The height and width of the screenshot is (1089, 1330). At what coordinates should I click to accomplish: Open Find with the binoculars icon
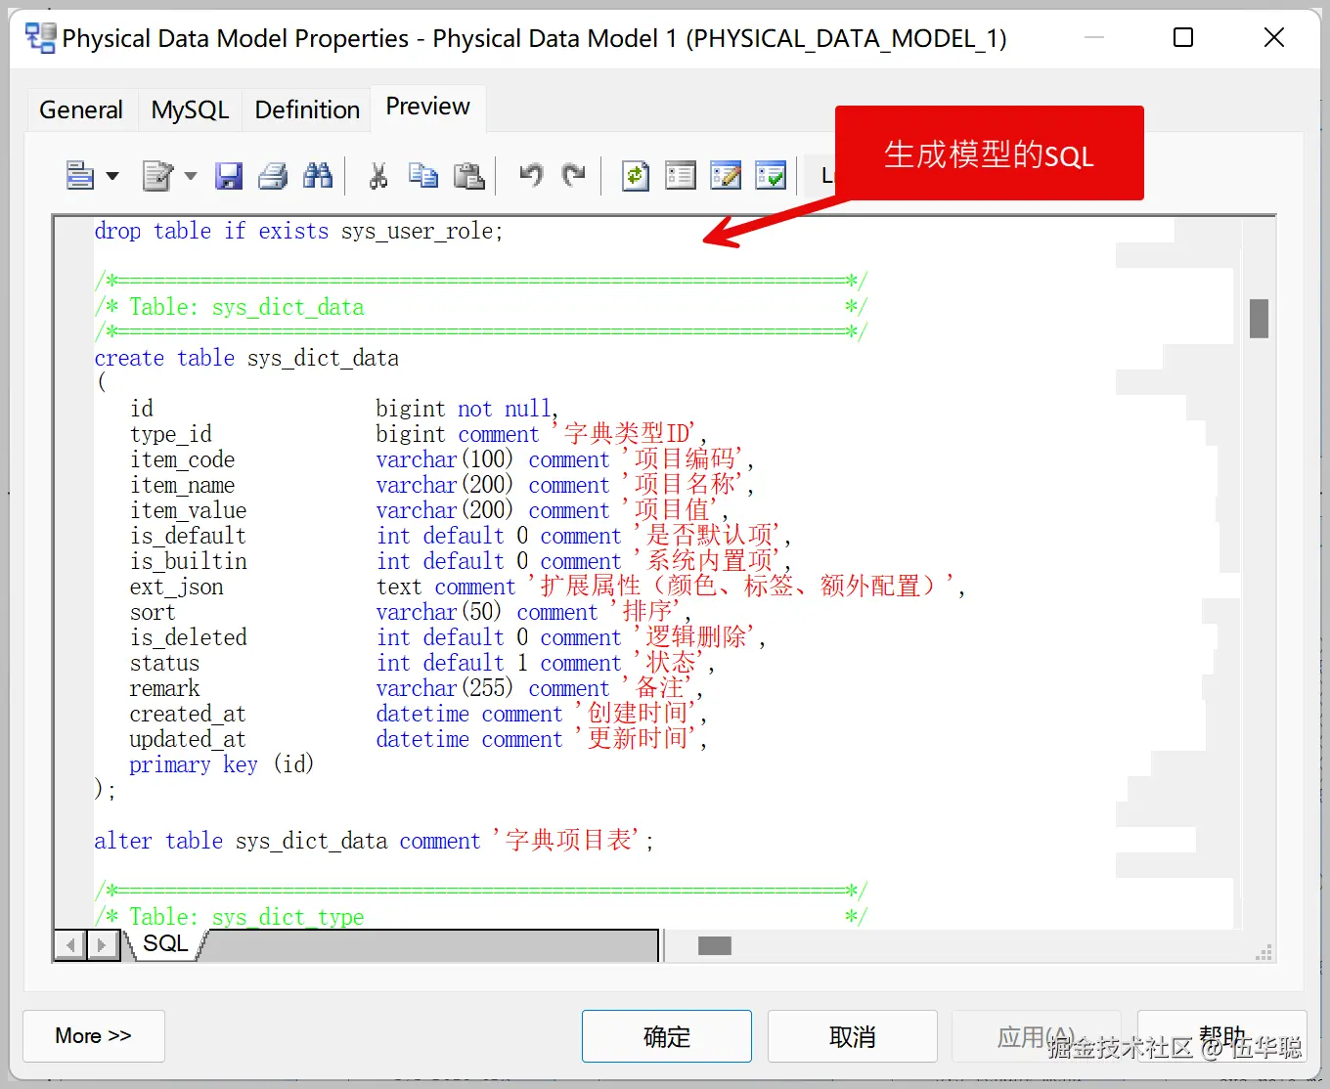tap(318, 175)
